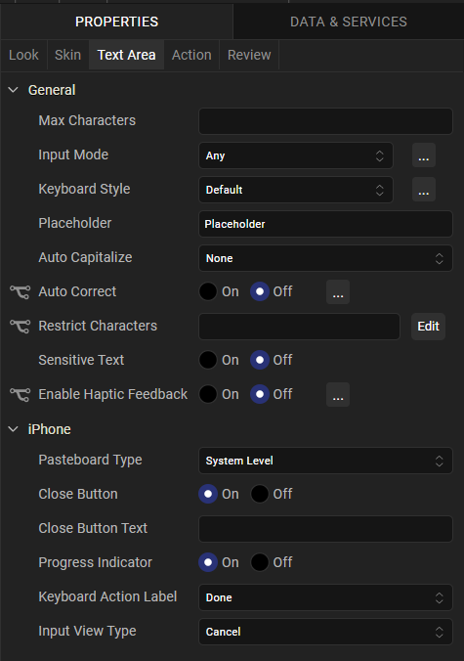Open the Keyboard Action Label dropdown

coord(325,597)
